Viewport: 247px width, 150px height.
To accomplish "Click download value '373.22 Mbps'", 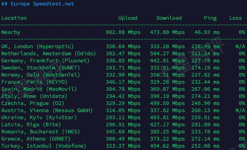I will 167,139.
